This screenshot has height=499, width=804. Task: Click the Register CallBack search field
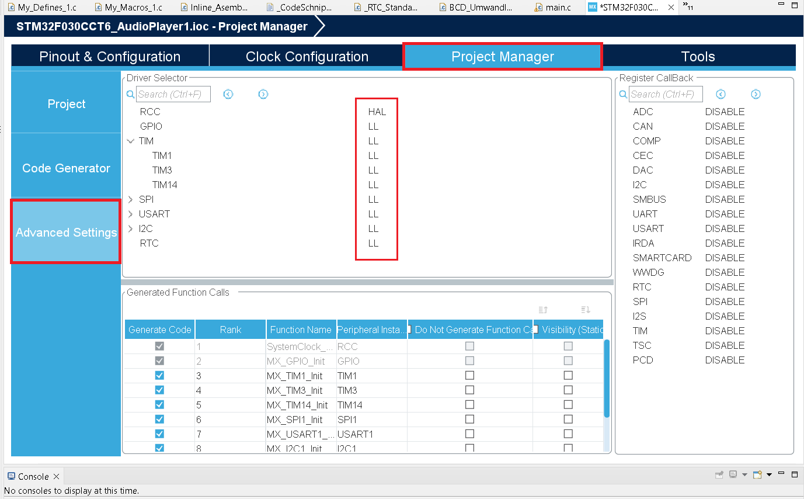(666, 94)
